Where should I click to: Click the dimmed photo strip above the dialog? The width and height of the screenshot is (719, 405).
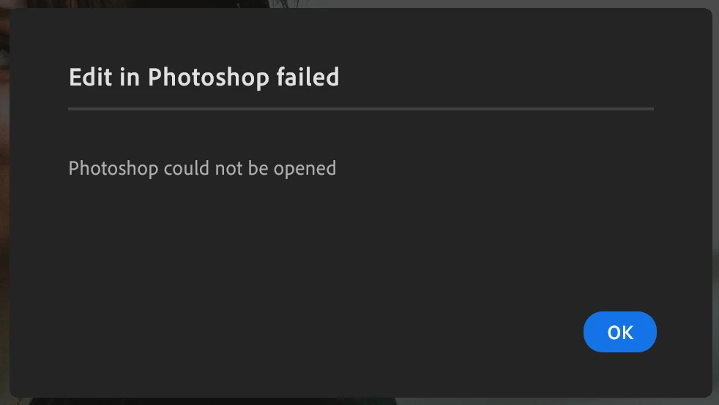click(359, 4)
